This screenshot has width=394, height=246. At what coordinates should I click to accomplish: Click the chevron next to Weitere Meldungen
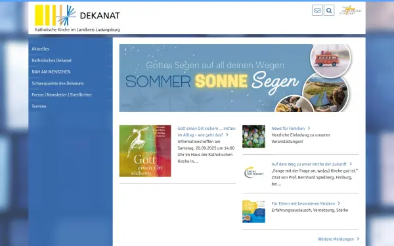(358, 239)
